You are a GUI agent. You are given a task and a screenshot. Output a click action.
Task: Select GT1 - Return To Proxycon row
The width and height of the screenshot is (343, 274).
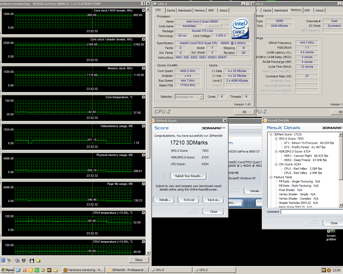(x=309, y=143)
